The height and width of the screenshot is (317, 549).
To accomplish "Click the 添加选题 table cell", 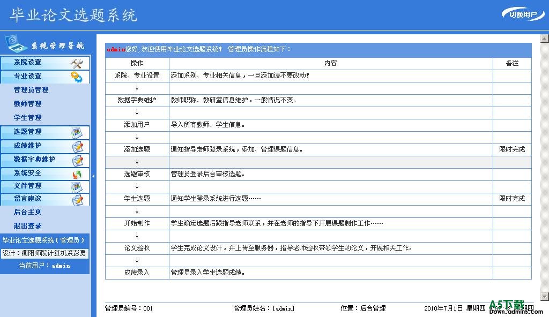I will [x=137, y=149].
